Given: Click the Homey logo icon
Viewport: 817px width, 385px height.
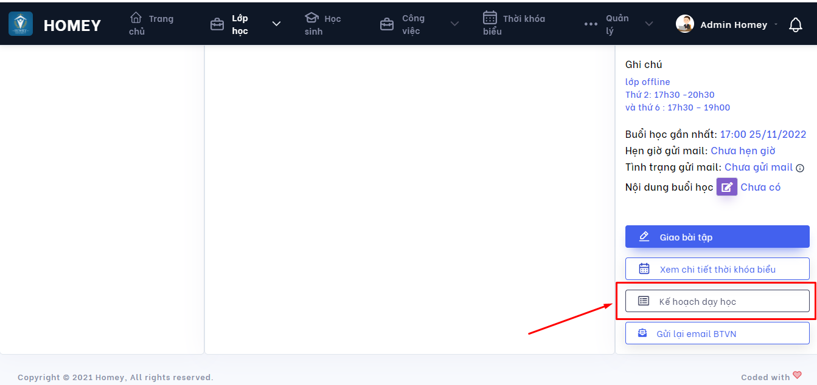Looking at the screenshot, I should pos(21,24).
